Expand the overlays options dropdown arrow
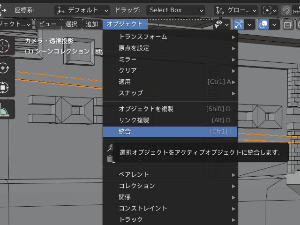 tap(274, 24)
